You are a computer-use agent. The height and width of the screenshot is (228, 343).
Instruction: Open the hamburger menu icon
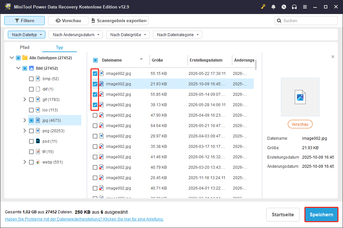tap(305, 7)
